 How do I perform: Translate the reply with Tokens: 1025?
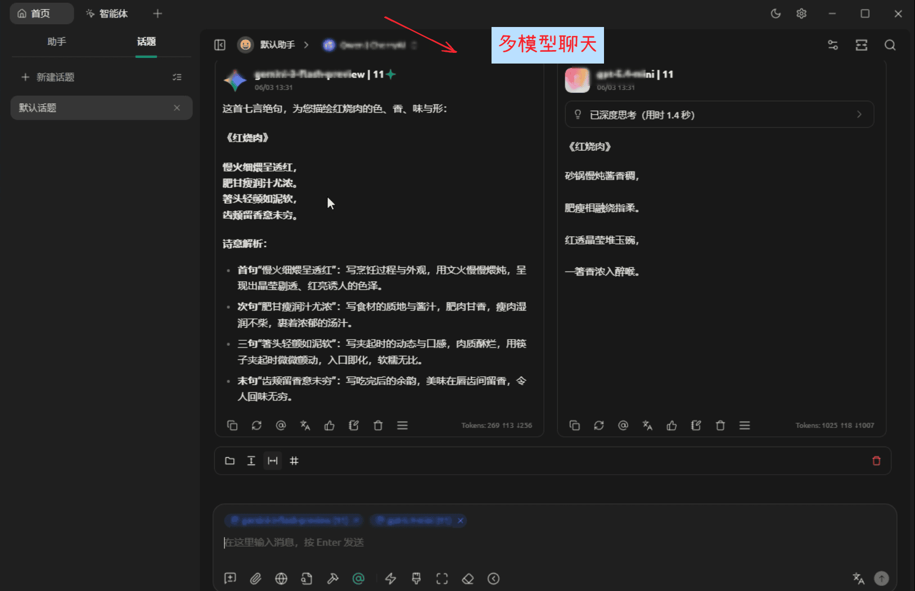click(x=647, y=426)
